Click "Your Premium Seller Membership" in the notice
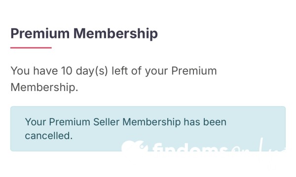The image size is (296, 177). [103, 122]
